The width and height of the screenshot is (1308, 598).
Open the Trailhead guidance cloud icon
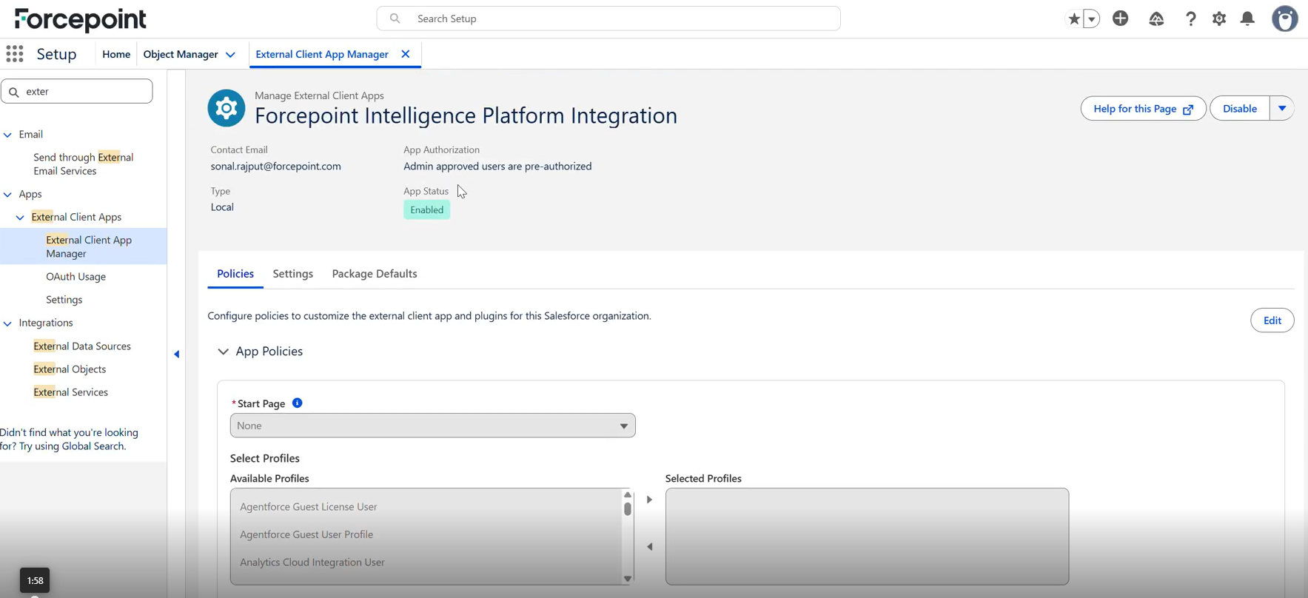point(1156,19)
